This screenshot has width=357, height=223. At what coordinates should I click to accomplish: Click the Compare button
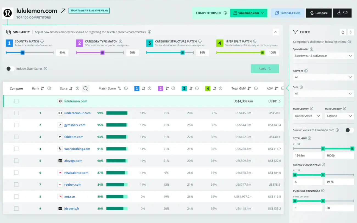tap(319, 13)
